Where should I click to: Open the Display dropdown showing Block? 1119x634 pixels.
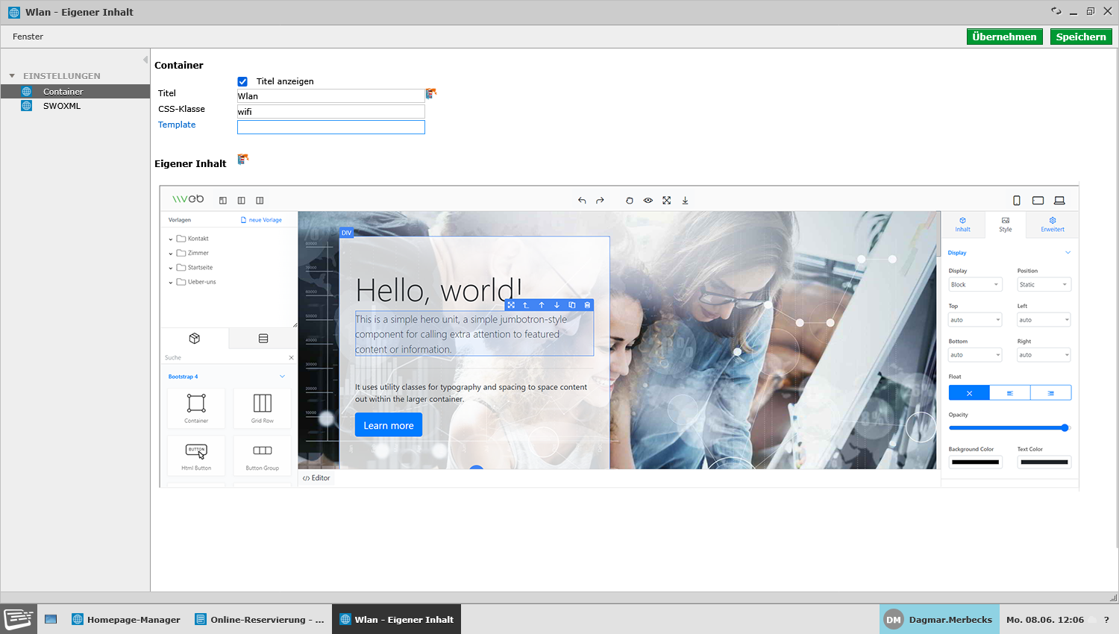coord(975,285)
